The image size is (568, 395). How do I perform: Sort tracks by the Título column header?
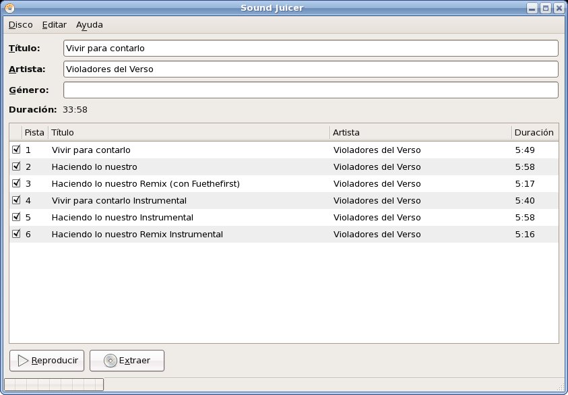pos(189,133)
